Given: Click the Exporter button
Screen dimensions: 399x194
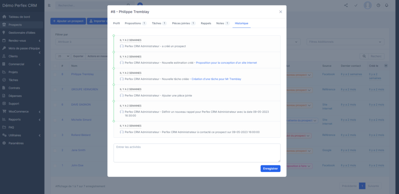Looking at the screenshot, I should click(x=78, y=56).
